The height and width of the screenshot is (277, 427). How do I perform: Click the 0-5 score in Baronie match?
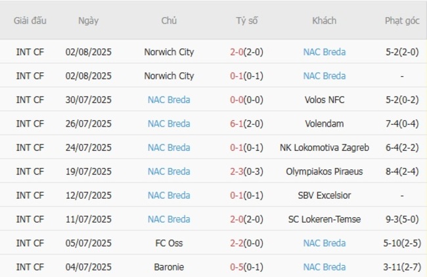click(x=246, y=267)
